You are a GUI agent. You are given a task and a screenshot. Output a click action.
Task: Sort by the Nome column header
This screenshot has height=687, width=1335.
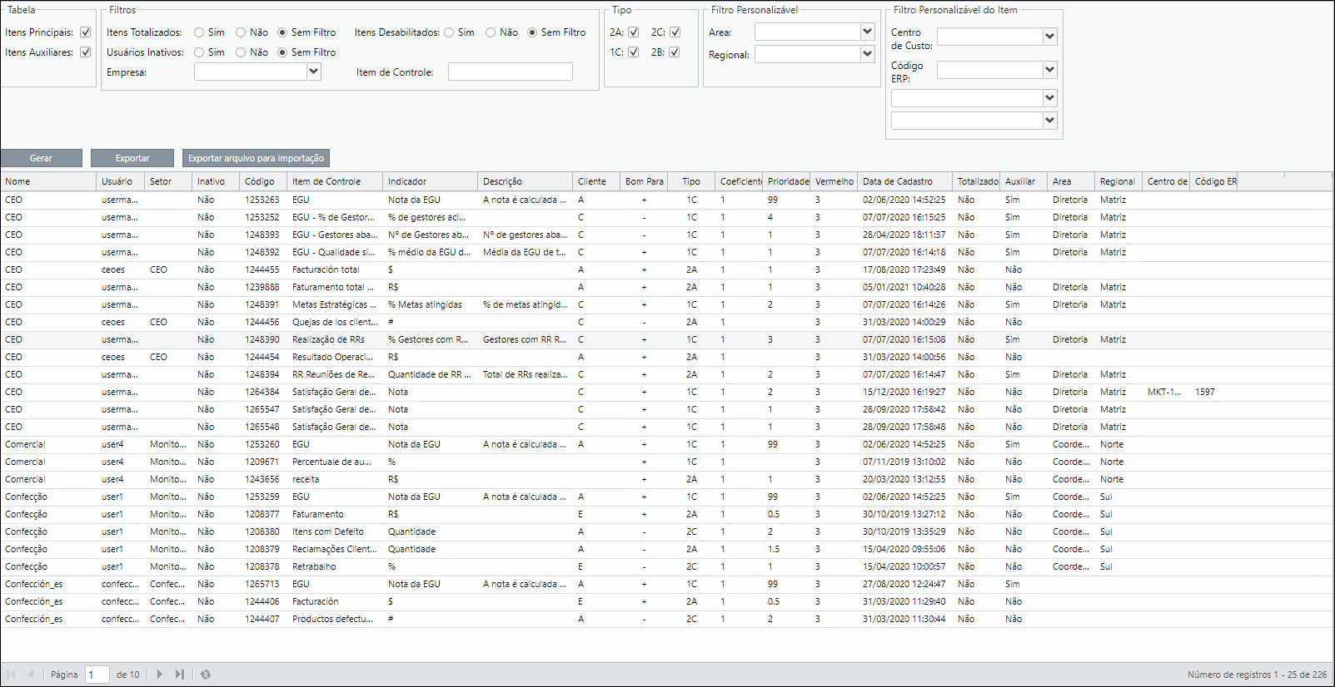48,181
